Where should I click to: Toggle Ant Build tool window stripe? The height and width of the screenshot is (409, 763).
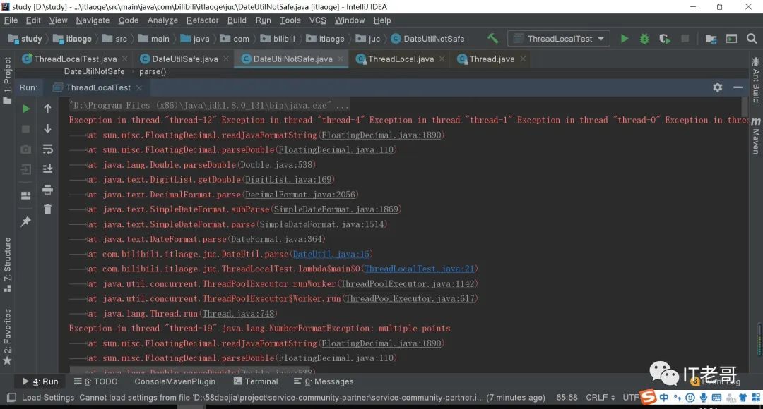pyautogui.click(x=756, y=80)
